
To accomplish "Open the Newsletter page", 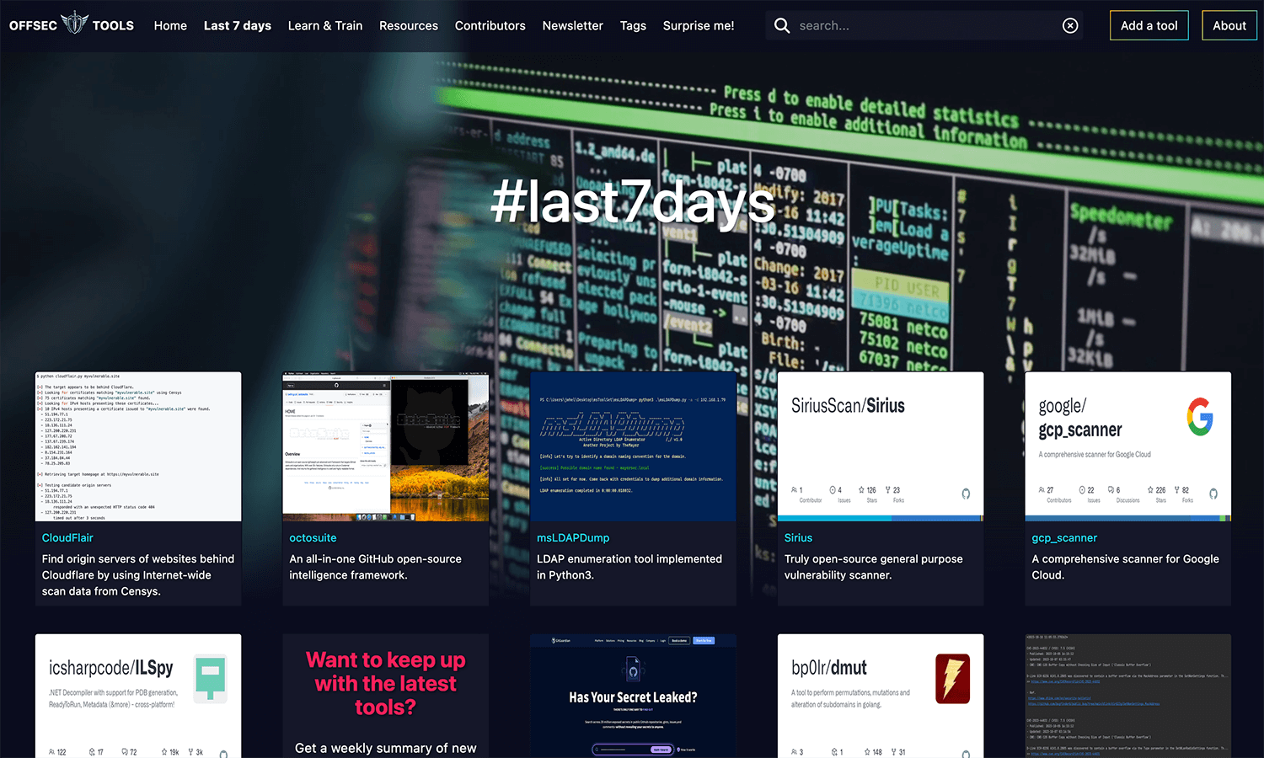I will (573, 25).
